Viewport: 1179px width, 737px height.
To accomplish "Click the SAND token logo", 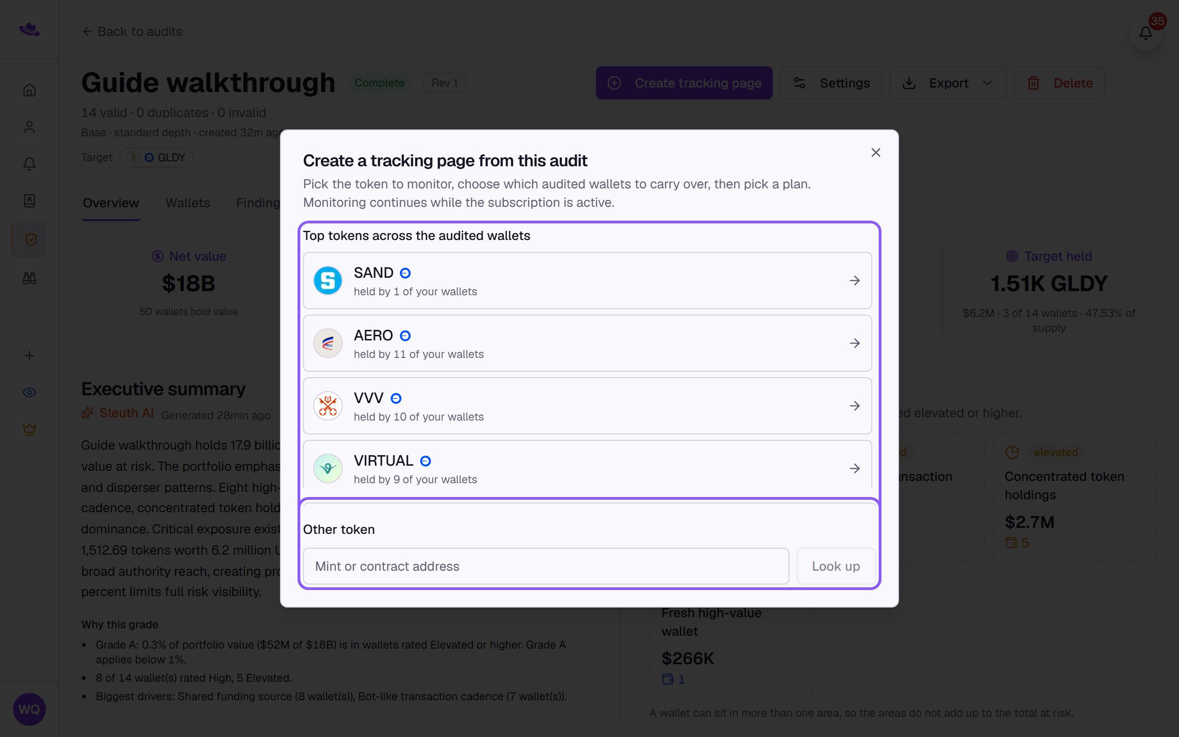I will pyautogui.click(x=327, y=280).
